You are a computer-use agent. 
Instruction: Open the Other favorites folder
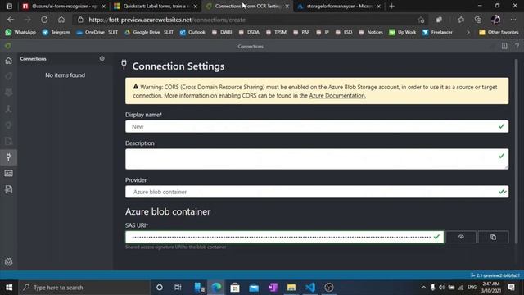click(499, 33)
